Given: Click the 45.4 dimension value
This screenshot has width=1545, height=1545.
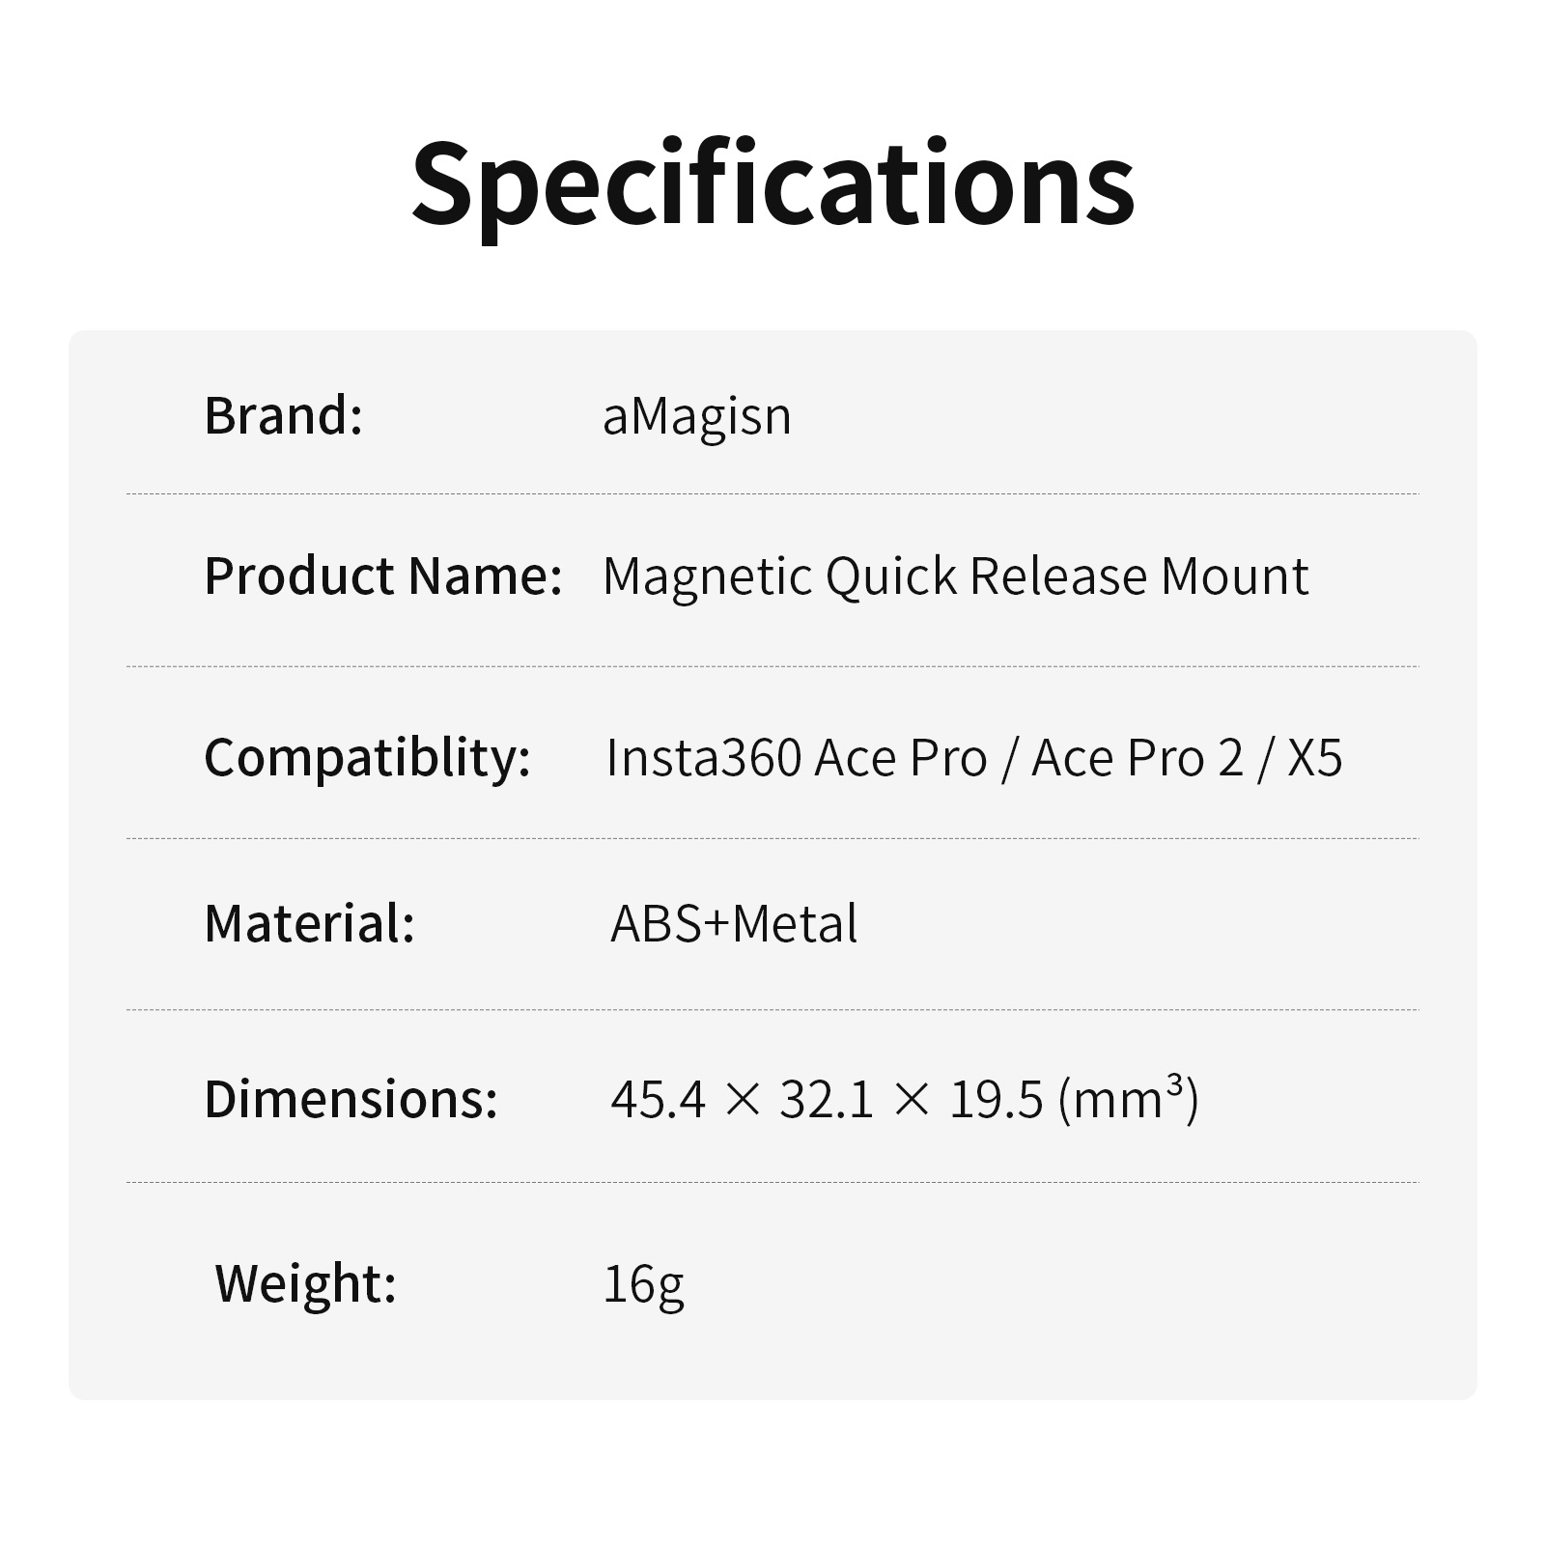Looking at the screenshot, I should 659,1099.
